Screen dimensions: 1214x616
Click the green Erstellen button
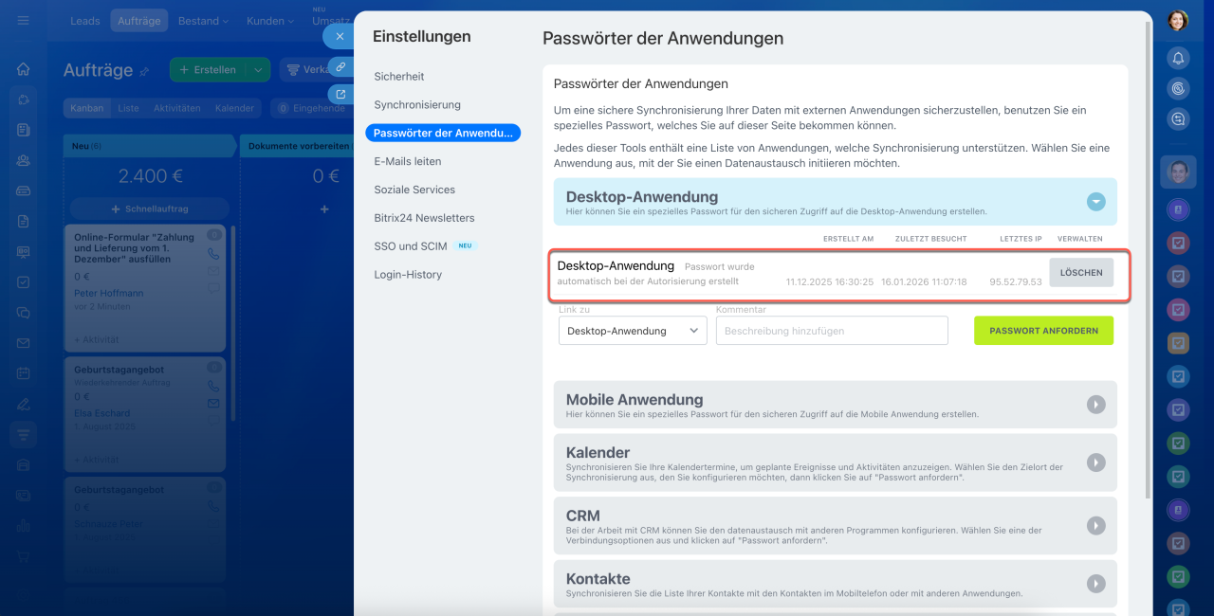coord(209,69)
